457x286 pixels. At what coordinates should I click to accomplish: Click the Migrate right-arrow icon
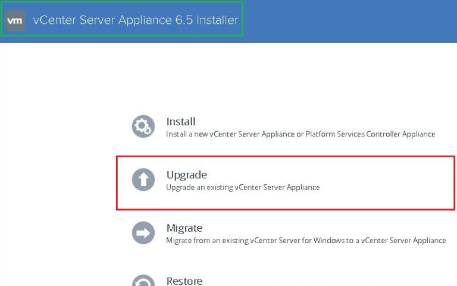click(x=143, y=233)
